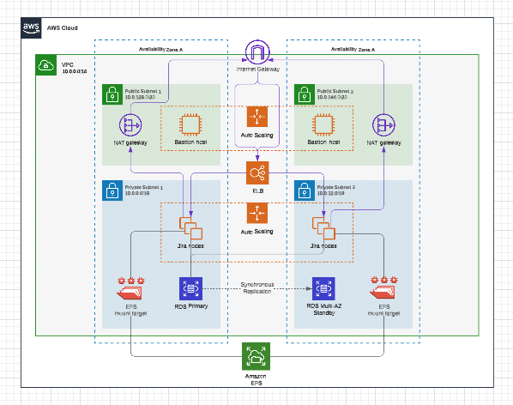Image resolution: width=513 pixels, height=405 pixels.
Task: Click the 'Internet Gateway' text label
Action: 258,69
